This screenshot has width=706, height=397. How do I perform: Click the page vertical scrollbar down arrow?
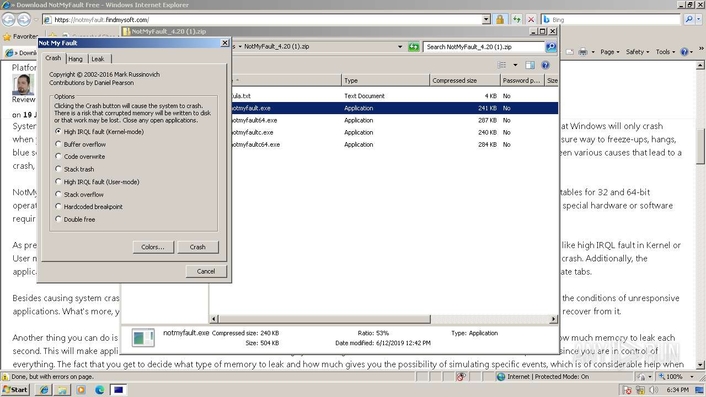[700, 365]
